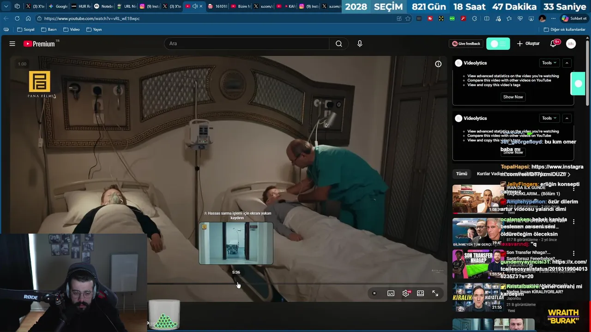Enter fullscreen video mode

click(435, 293)
